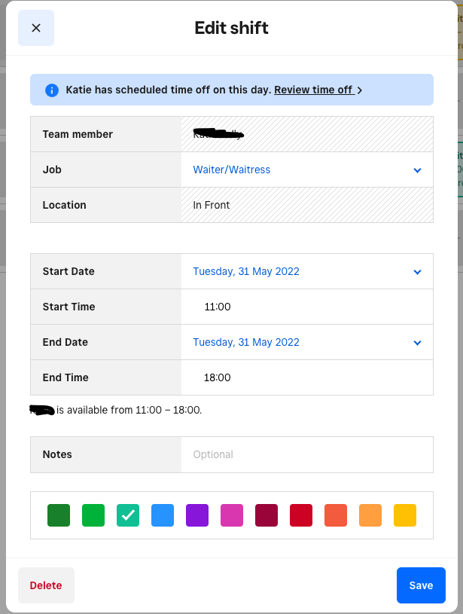The height and width of the screenshot is (614, 463).
Task: Expand the Job dropdown
Action: 306,170
